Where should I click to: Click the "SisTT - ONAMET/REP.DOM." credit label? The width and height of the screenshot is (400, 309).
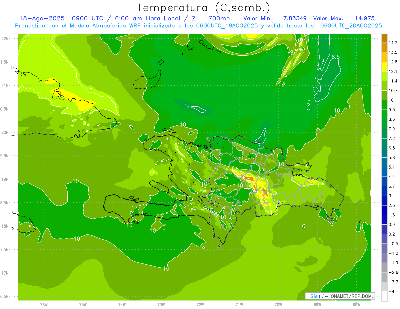(x=340, y=296)
